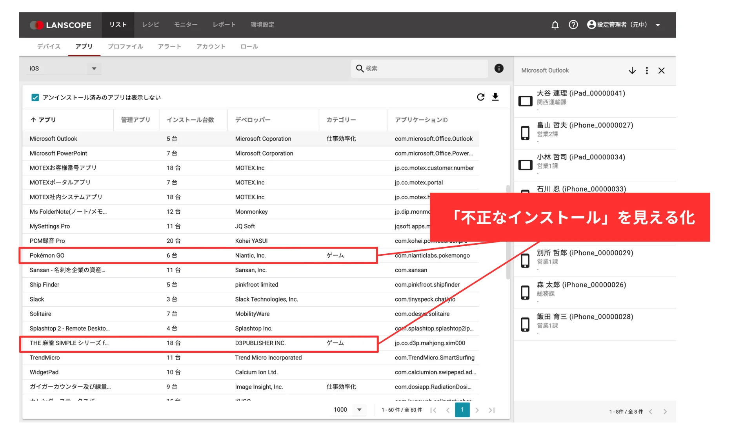Click the info icon beside search
This screenshot has width=753, height=428.
(498, 69)
